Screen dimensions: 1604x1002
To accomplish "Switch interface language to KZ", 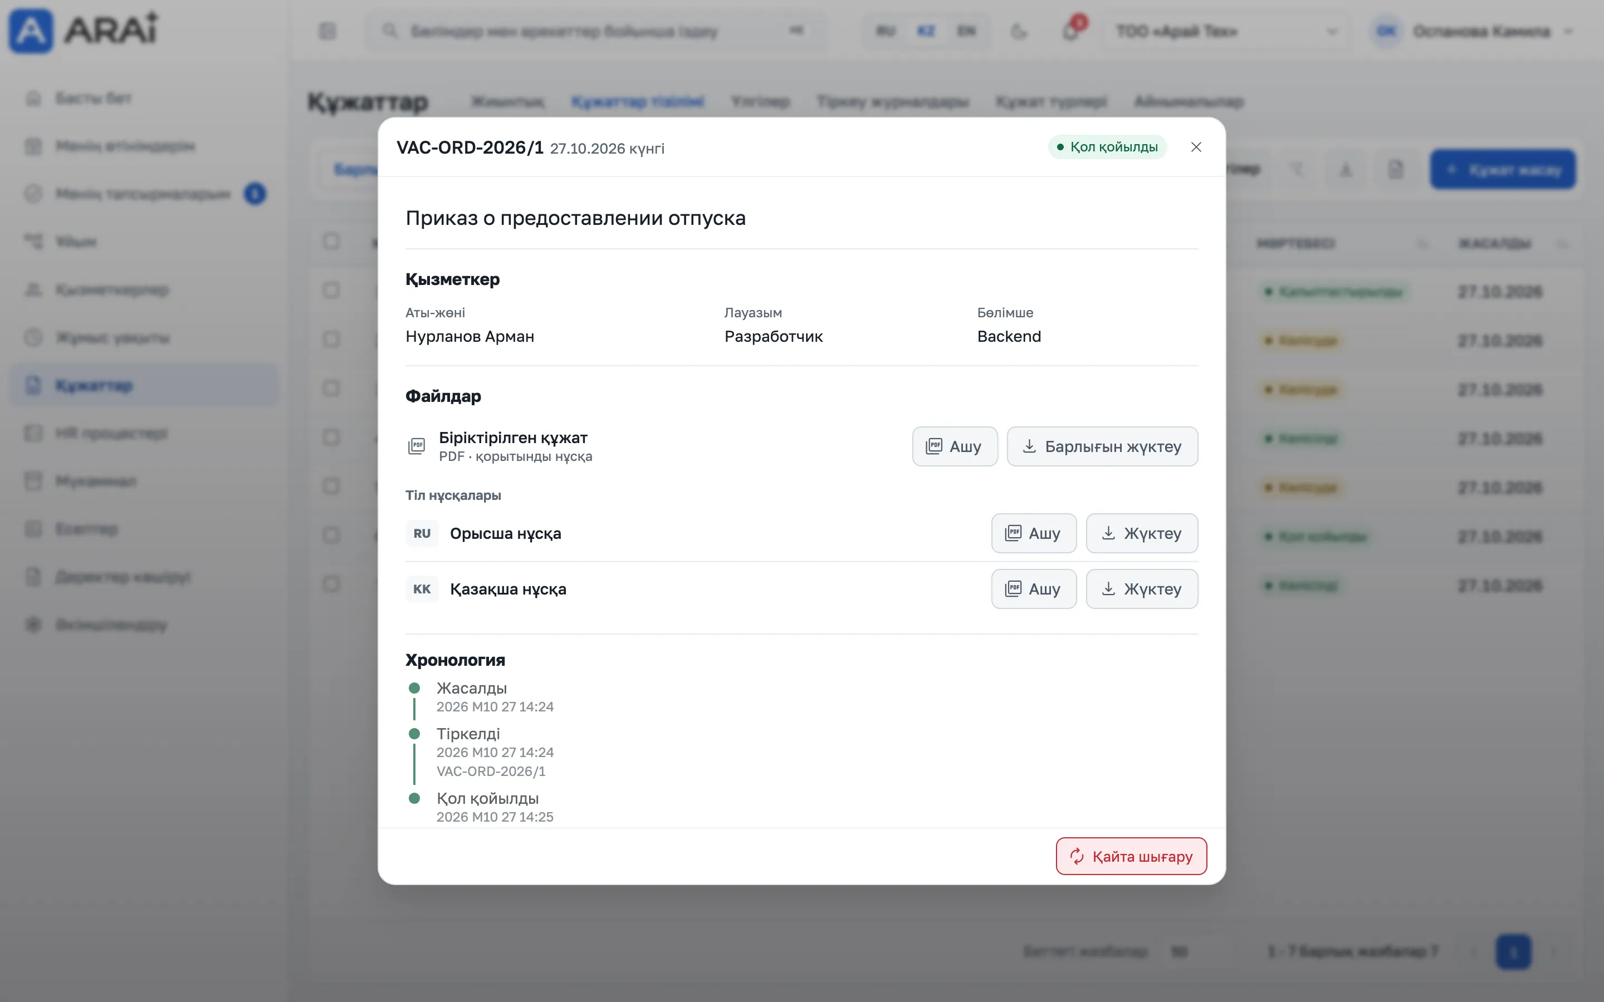I will (926, 31).
